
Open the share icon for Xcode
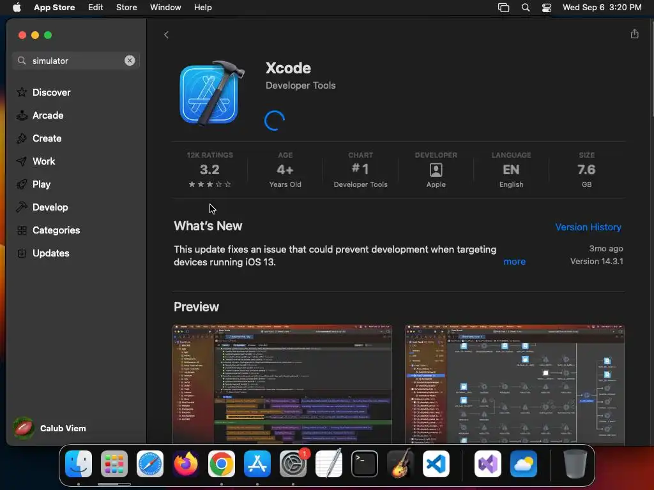(634, 34)
